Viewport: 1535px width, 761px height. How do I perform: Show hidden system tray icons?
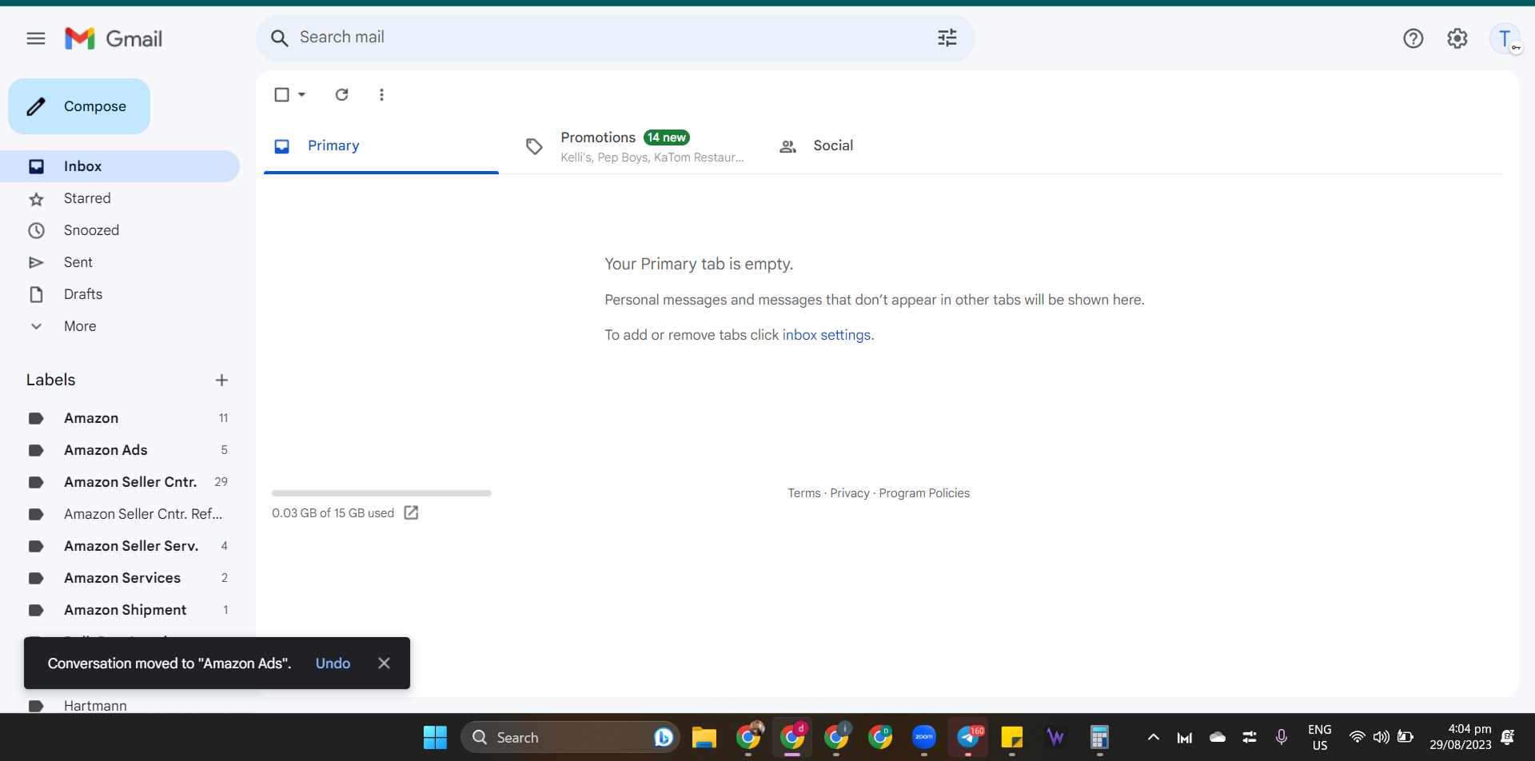1153,737
